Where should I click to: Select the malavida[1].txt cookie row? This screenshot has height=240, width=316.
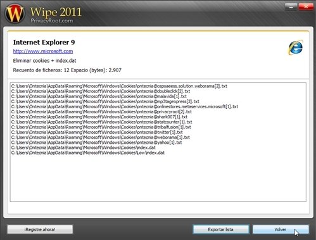click(x=99, y=96)
